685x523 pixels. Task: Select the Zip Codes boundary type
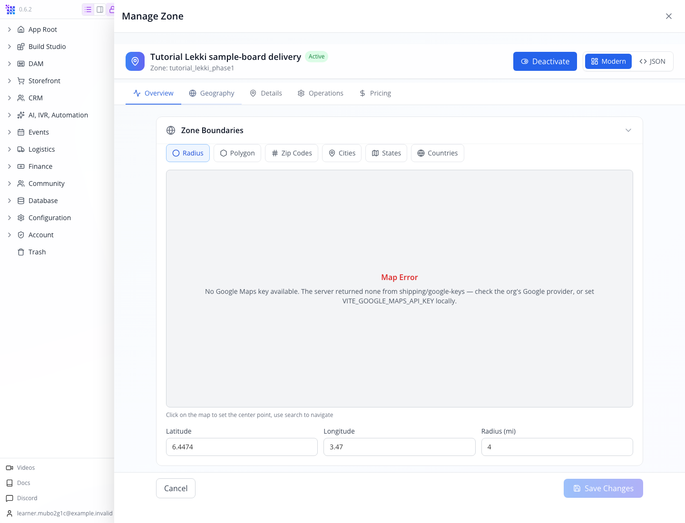point(292,153)
